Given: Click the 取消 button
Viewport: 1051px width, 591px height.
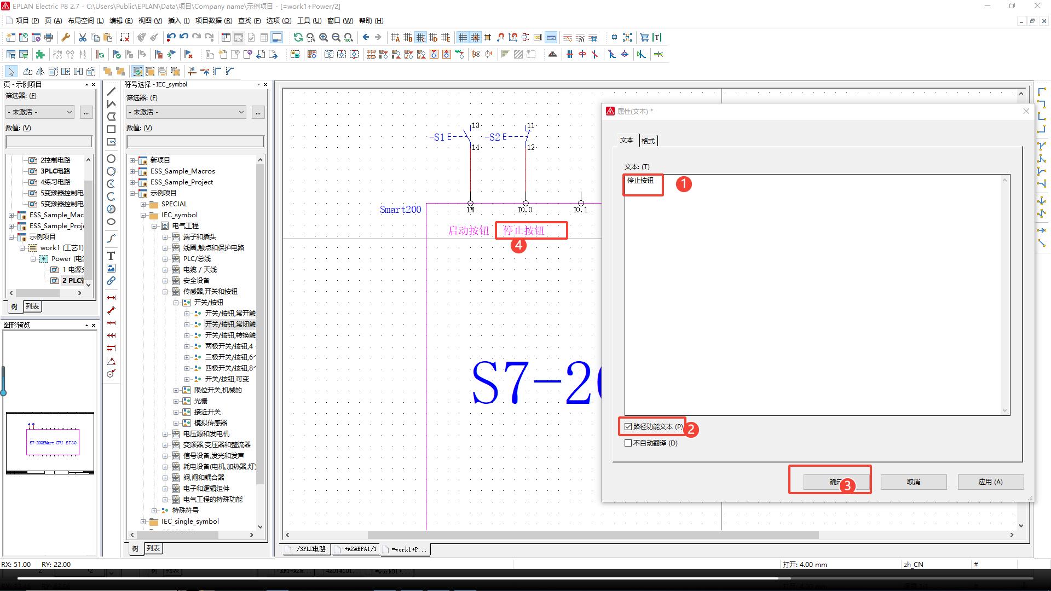Looking at the screenshot, I should pyautogui.click(x=913, y=482).
